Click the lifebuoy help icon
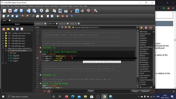The height and width of the screenshot is (99, 176). 89,11
